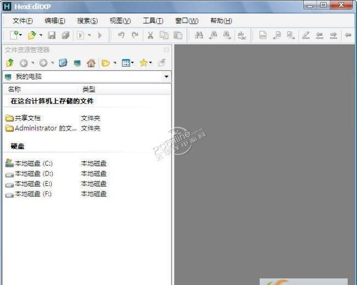This screenshot has height=285, width=357.
Task: Click the play macro icon in main toolbar
Action: pyautogui.click(x=100, y=35)
